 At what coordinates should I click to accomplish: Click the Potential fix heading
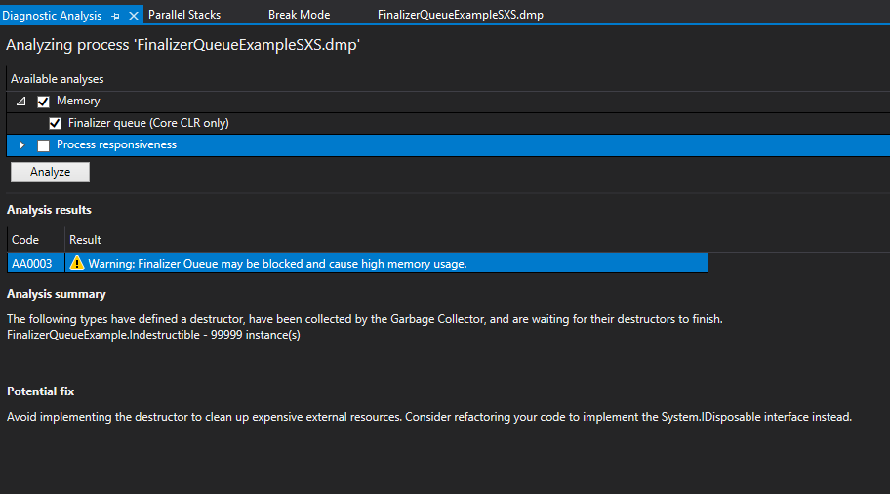click(x=40, y=391)
